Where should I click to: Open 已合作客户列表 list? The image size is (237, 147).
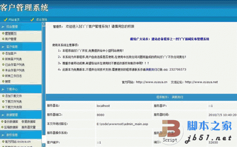point(15,65)
